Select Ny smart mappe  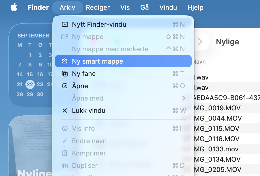coord(123,61)
